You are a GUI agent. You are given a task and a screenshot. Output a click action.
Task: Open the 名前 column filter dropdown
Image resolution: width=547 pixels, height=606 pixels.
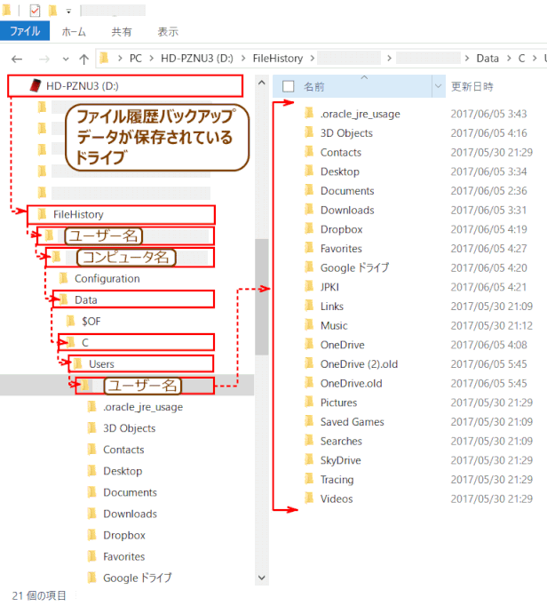(438, 86)
